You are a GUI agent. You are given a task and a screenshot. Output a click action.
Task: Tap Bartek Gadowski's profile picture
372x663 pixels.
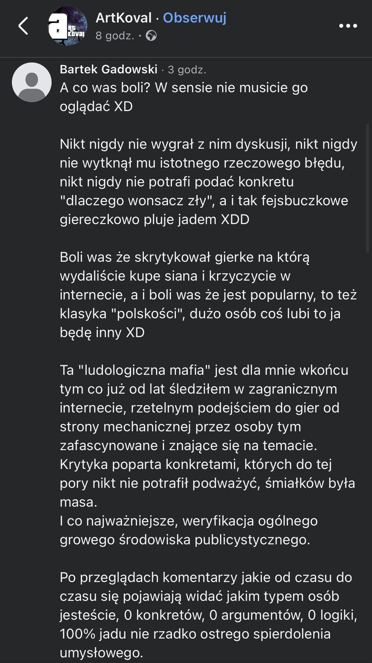pos(32,82)
